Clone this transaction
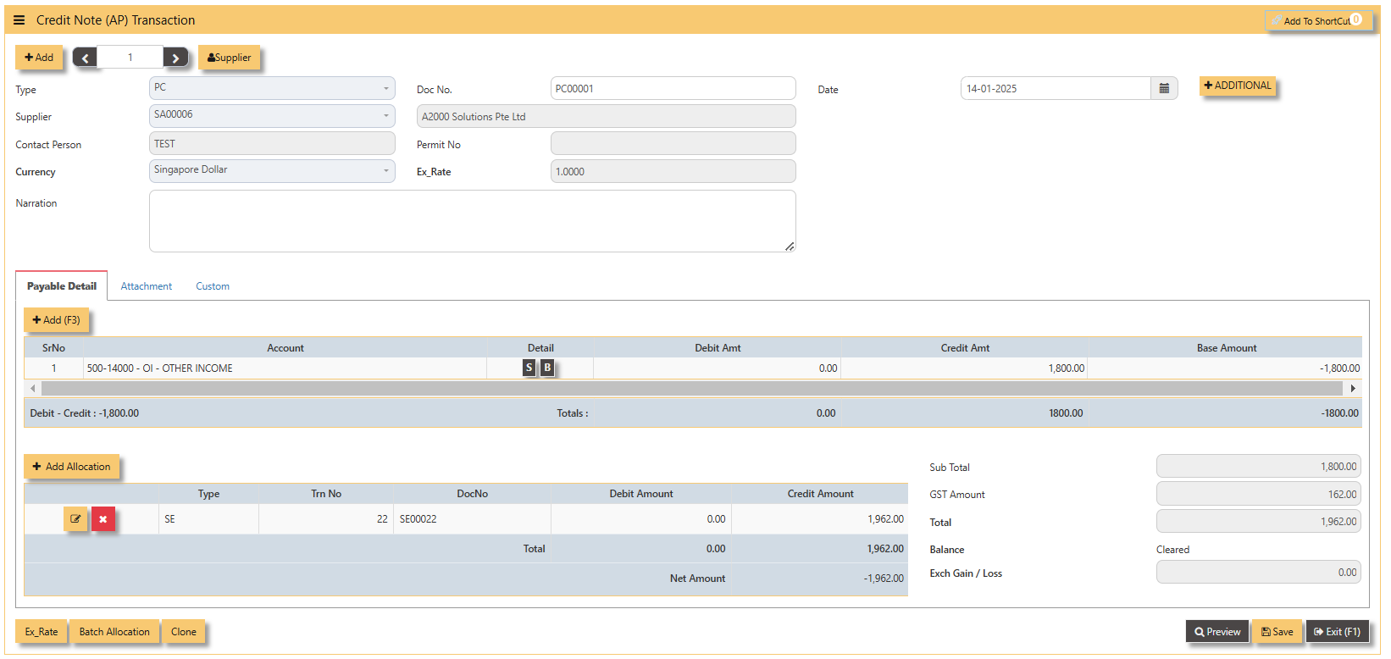The width and height of the screenshot is (1391, 659). (x=183, y=632)
